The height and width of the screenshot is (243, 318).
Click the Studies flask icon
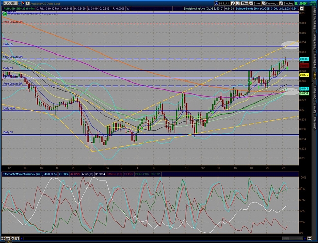click(281, 3)
